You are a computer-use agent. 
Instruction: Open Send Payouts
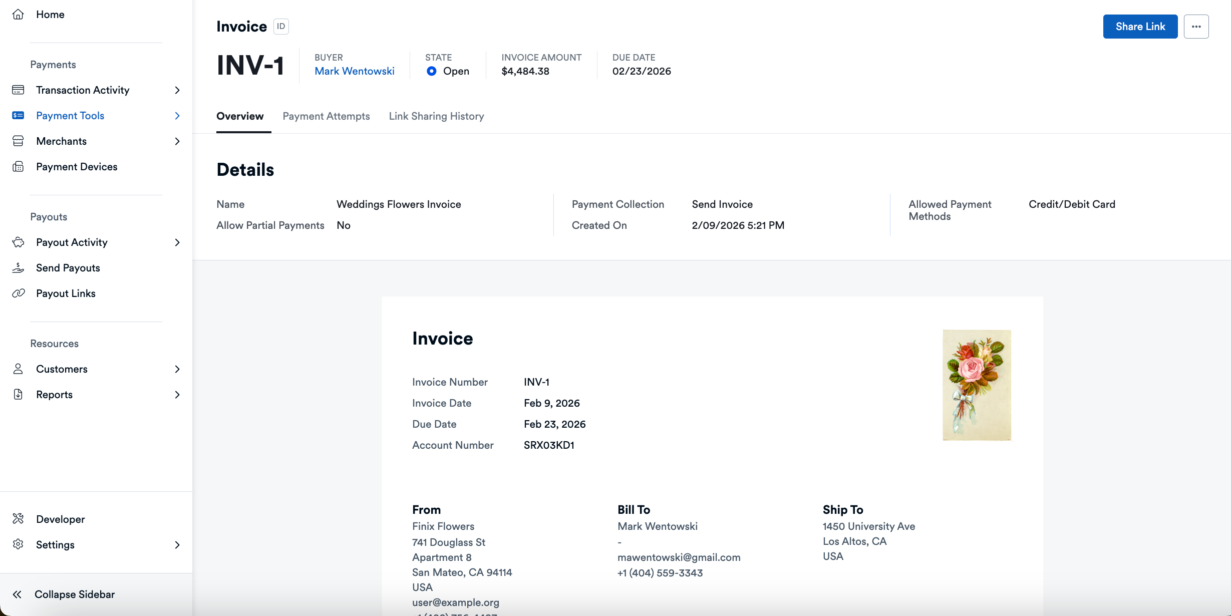point(68,267)
